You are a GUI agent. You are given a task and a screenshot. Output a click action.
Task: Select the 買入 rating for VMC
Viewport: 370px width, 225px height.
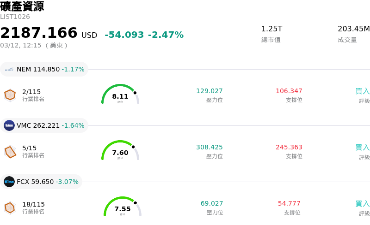pyautogui.click(x=362, y=148)
